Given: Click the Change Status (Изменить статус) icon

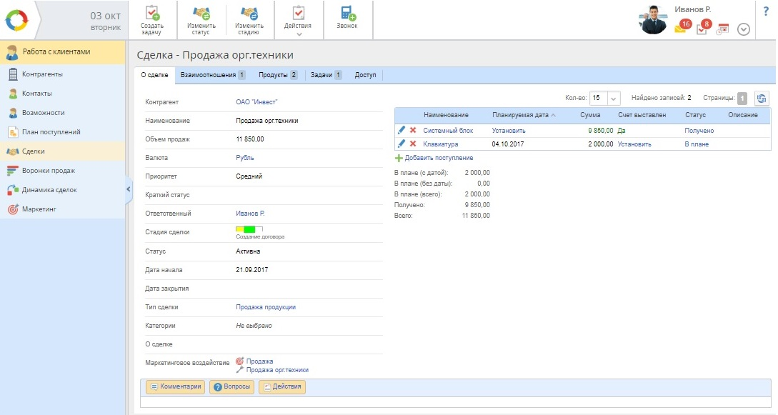Looking at the screenshot, I should click(201, 14).
